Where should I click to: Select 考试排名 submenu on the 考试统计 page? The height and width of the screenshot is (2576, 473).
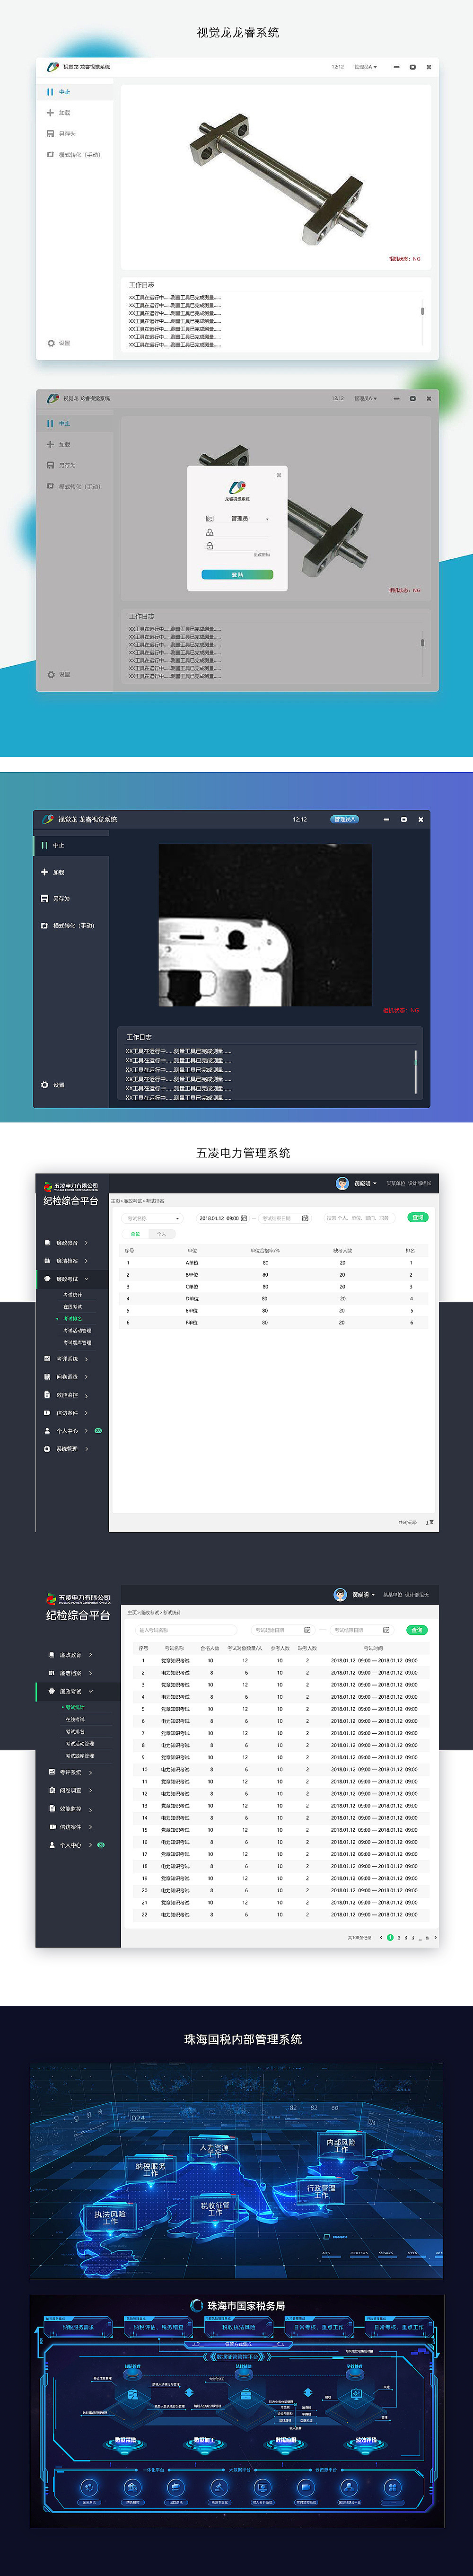point(75,1731)
